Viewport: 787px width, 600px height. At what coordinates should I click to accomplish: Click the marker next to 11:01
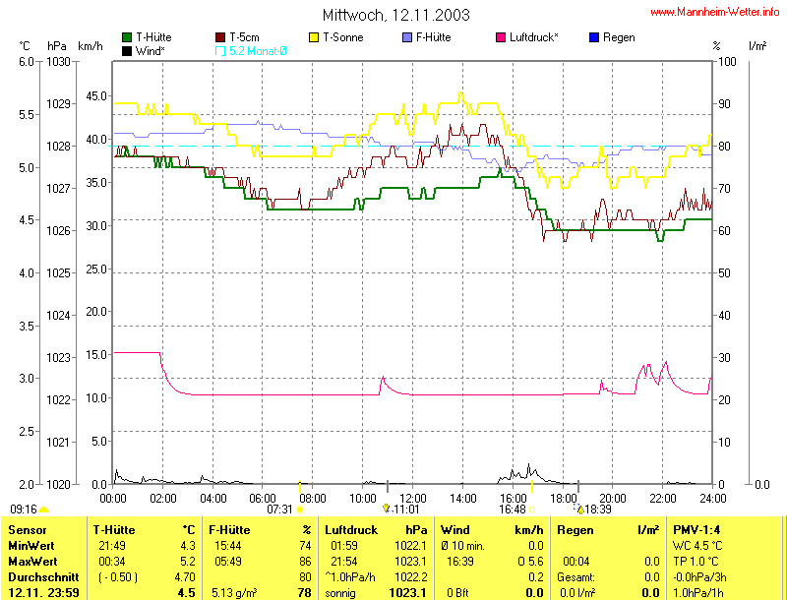(387, 510)
